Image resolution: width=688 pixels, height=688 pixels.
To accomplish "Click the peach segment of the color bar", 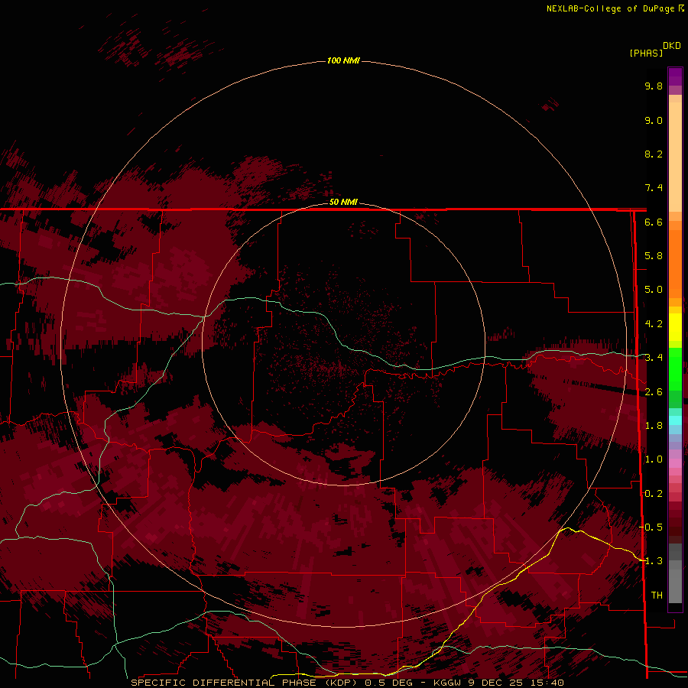I will (x=675, y=154).
